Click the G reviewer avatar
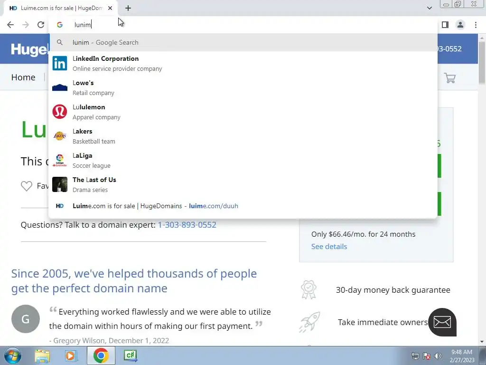Image resolution: width=486 pixels, height=365 pixels. click(26, 319)
